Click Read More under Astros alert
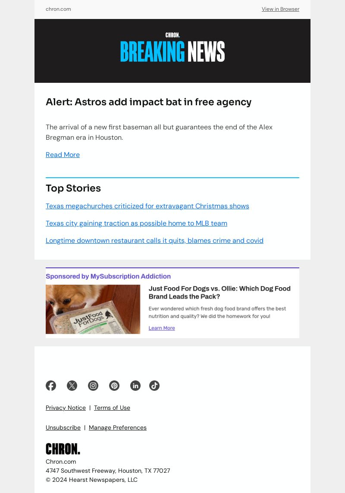The image size is (345, 493). coord(63,155)
